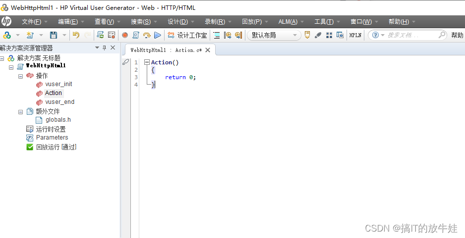
Task: Select vuser_end in the tree
Action: (x=59, y=102)
